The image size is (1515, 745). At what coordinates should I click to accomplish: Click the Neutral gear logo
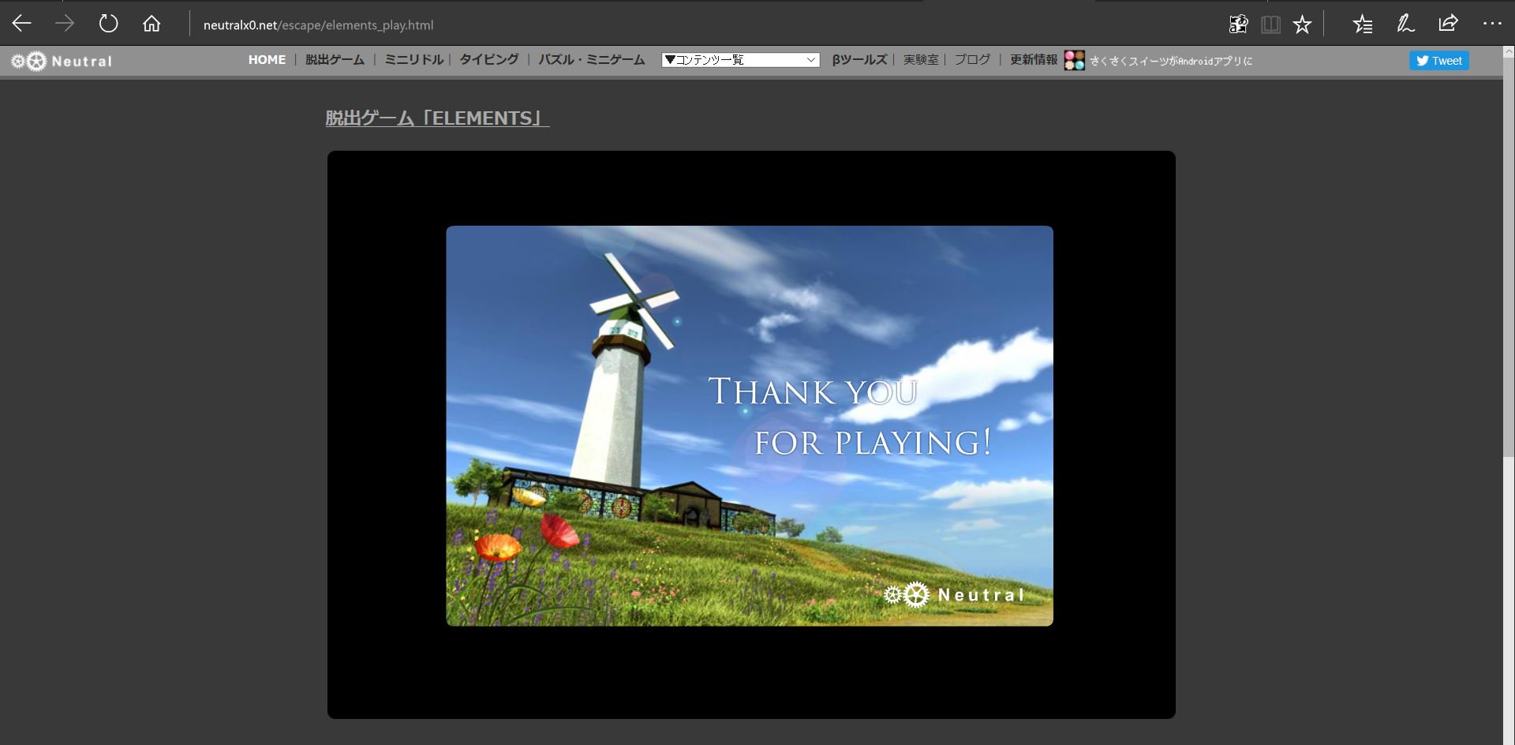tap(61, 61)
